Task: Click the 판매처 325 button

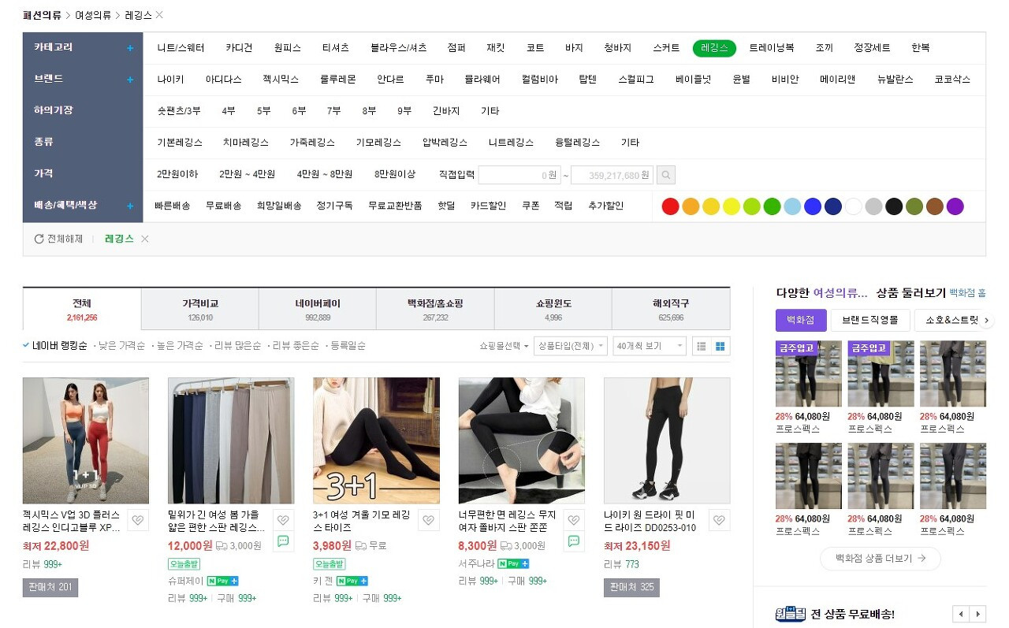Action: (x=631, y=588)
